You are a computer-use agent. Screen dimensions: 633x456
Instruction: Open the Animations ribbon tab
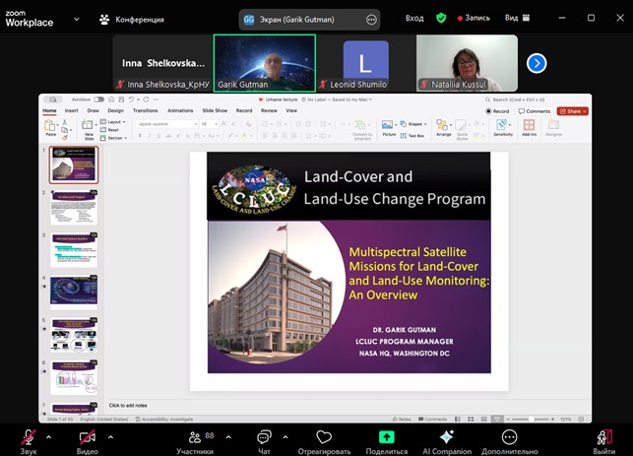[180, 110]
